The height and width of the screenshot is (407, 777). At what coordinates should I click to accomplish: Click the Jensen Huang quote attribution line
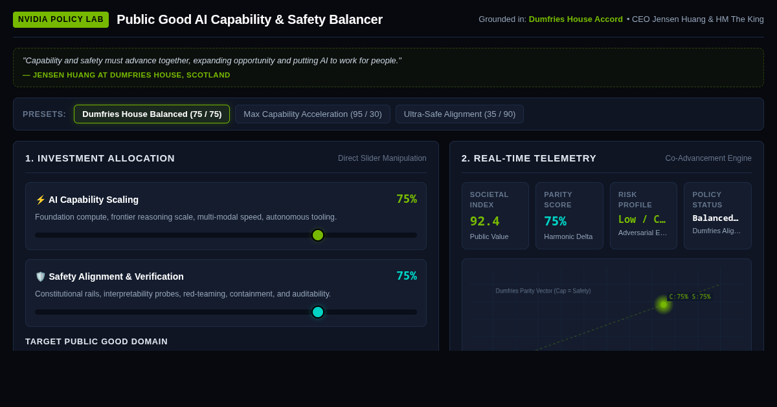(x=126, y=75)
